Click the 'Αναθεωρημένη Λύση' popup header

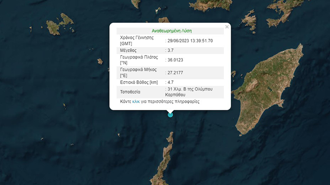[171, 31]
